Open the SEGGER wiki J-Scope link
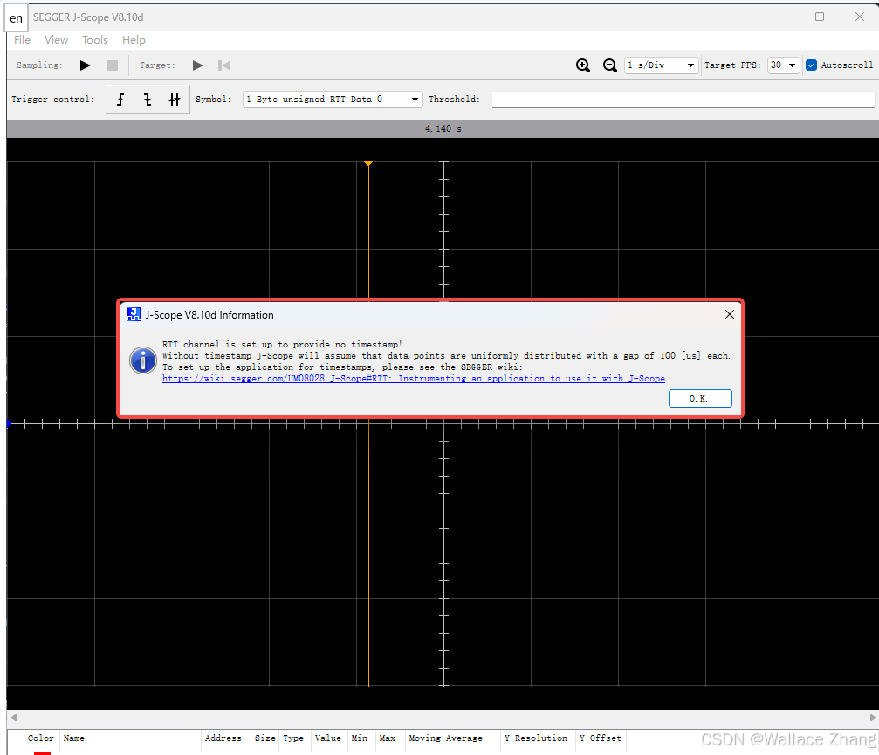This screenshot has height=755, width=879. coord(413,379)
